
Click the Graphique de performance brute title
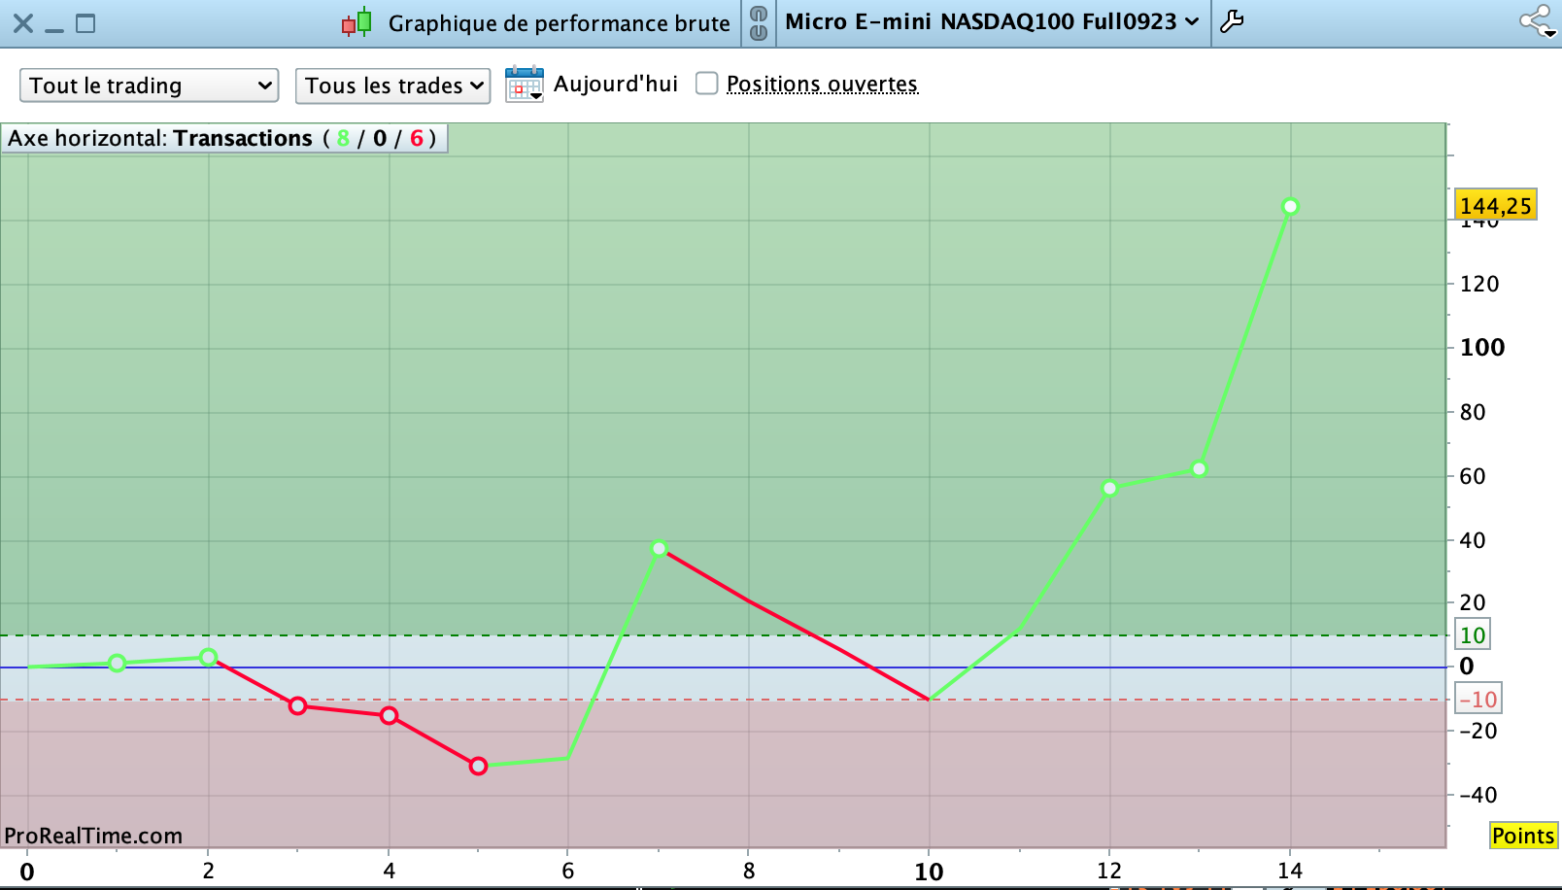pos(559,23)
